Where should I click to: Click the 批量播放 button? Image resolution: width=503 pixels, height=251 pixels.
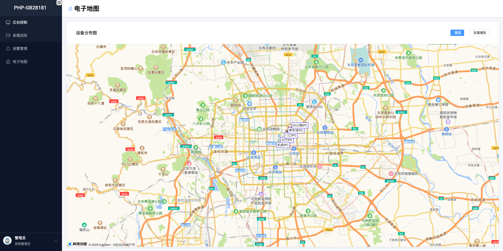(x=479, y=33)
